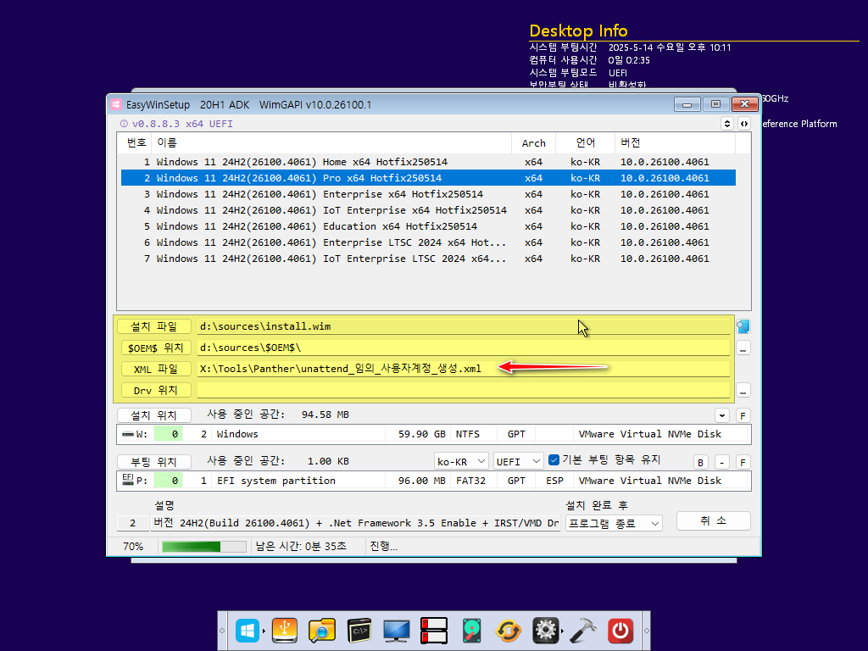The width and height of the screenshot is (868, 651).
Task: Click the dock's left edge handle
Action: pos(222,631)
